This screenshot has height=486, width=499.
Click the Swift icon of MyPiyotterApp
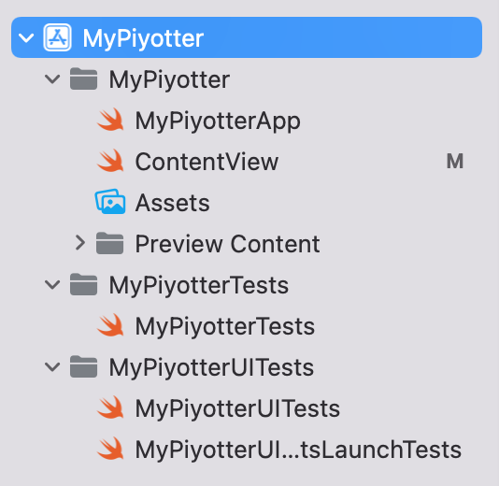[110, 120]
